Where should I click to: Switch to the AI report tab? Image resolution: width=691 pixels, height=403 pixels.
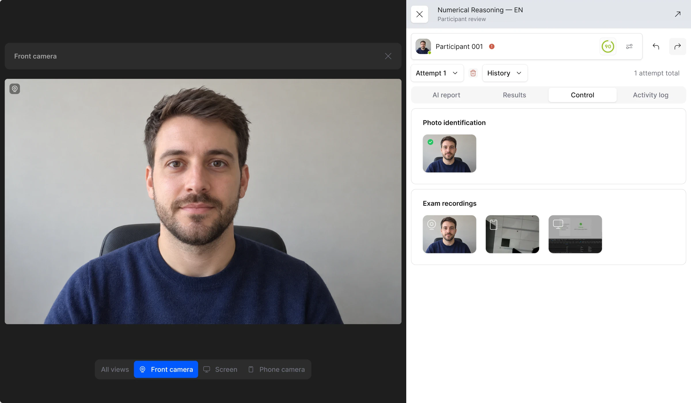pos(446,95)
